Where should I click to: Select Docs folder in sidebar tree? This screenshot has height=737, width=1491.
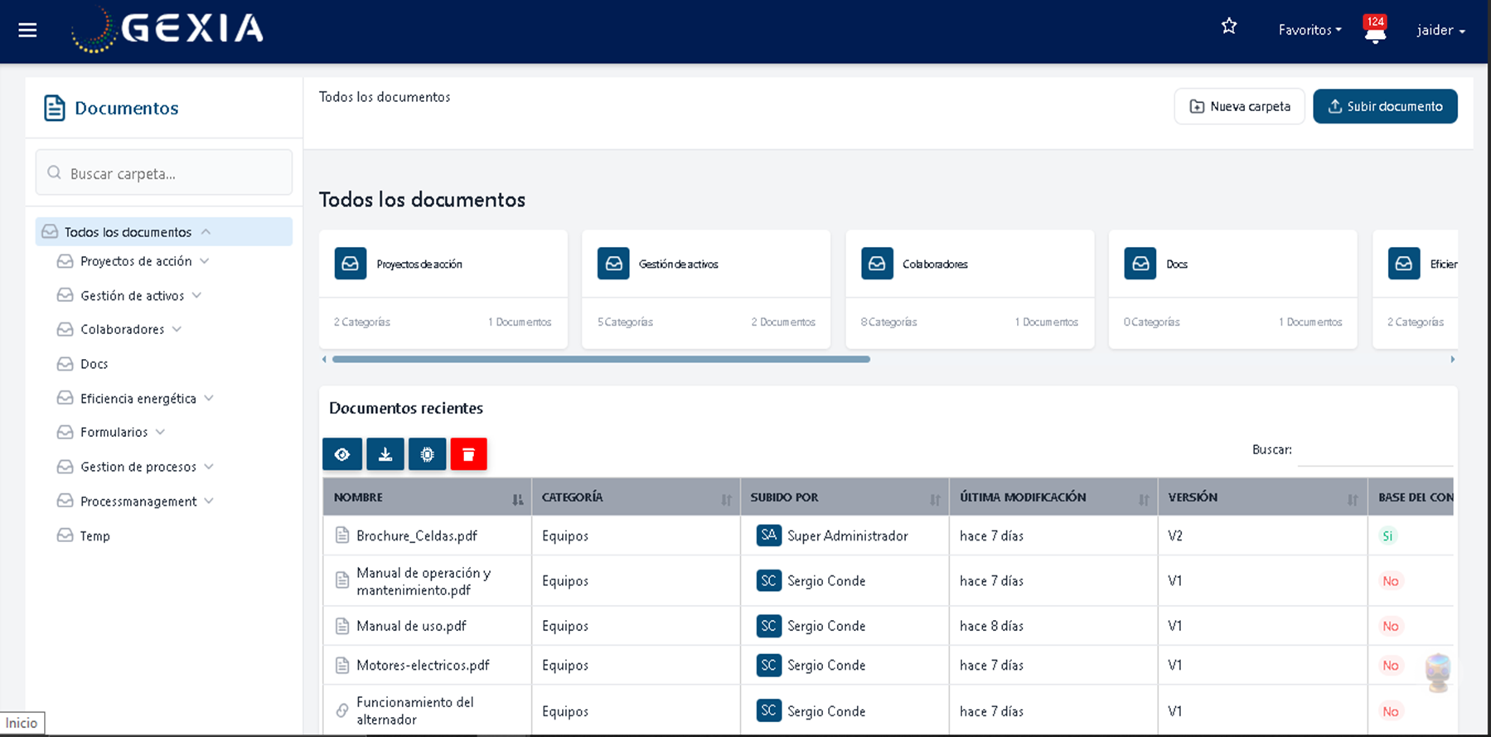[94, 364]
